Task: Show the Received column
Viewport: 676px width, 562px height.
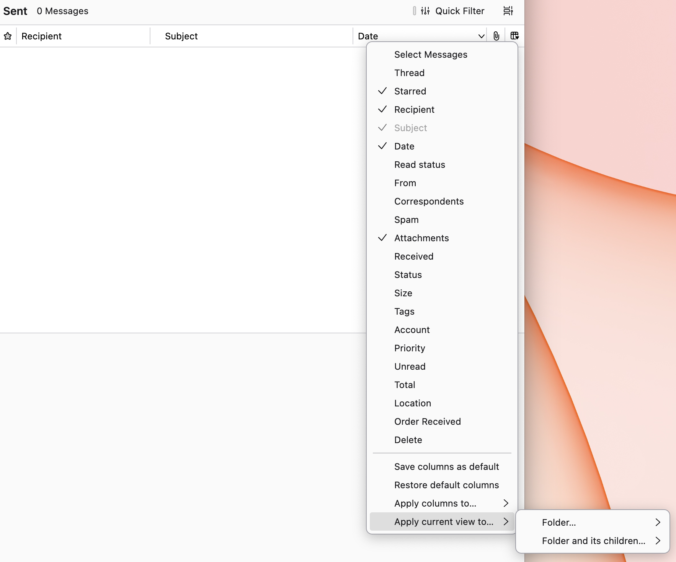Action: click(442, 256)
